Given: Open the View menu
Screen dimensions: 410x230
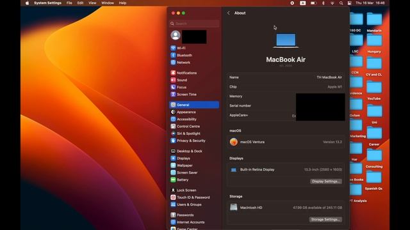Looking at the screenshot, I should pos(92,3).
